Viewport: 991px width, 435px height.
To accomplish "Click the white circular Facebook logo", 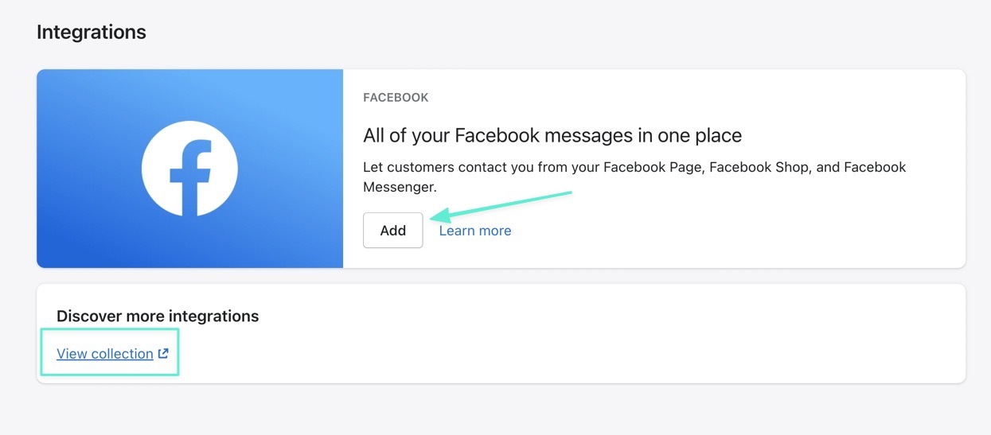I will click(189, 169).
